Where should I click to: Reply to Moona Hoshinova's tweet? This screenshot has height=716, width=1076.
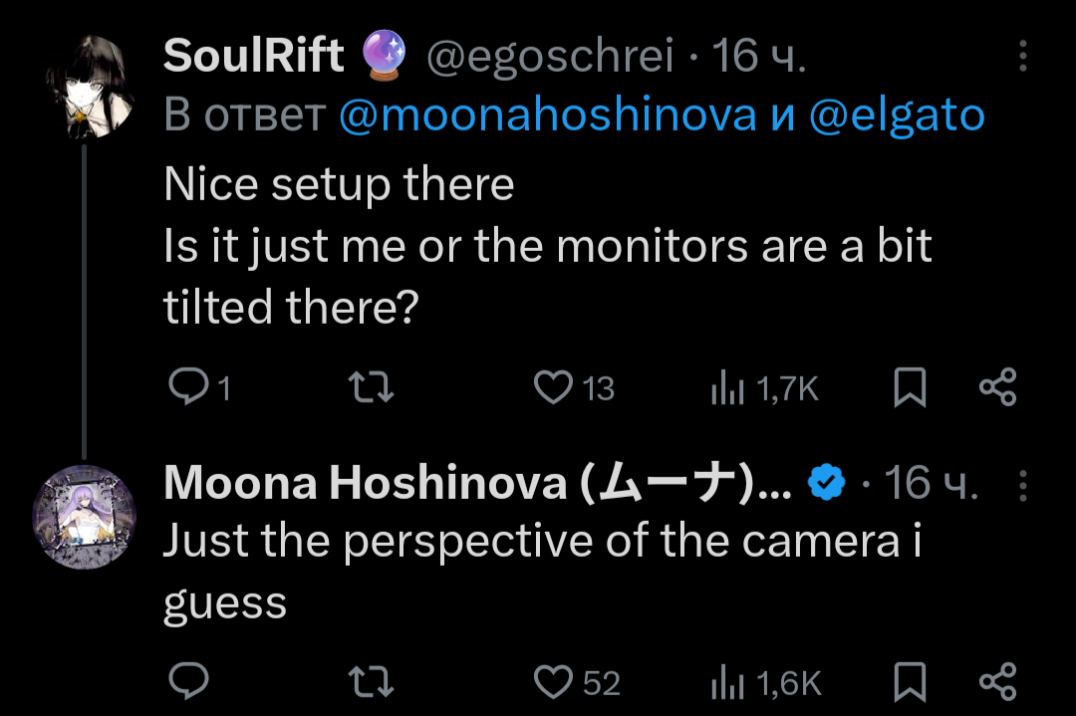185,681
